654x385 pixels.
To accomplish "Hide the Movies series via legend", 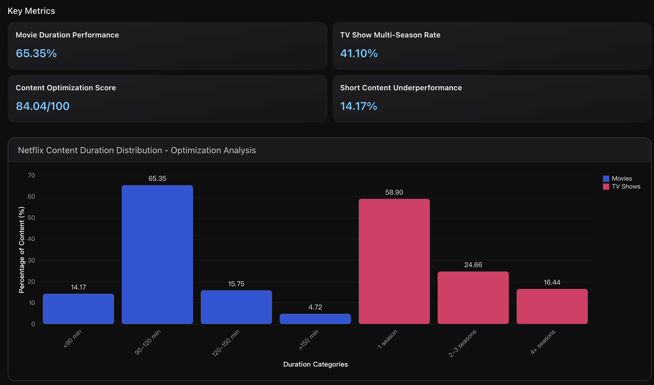I will [622, 178].
